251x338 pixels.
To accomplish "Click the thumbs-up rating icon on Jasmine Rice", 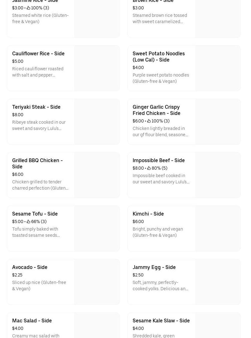I will 28,8.
